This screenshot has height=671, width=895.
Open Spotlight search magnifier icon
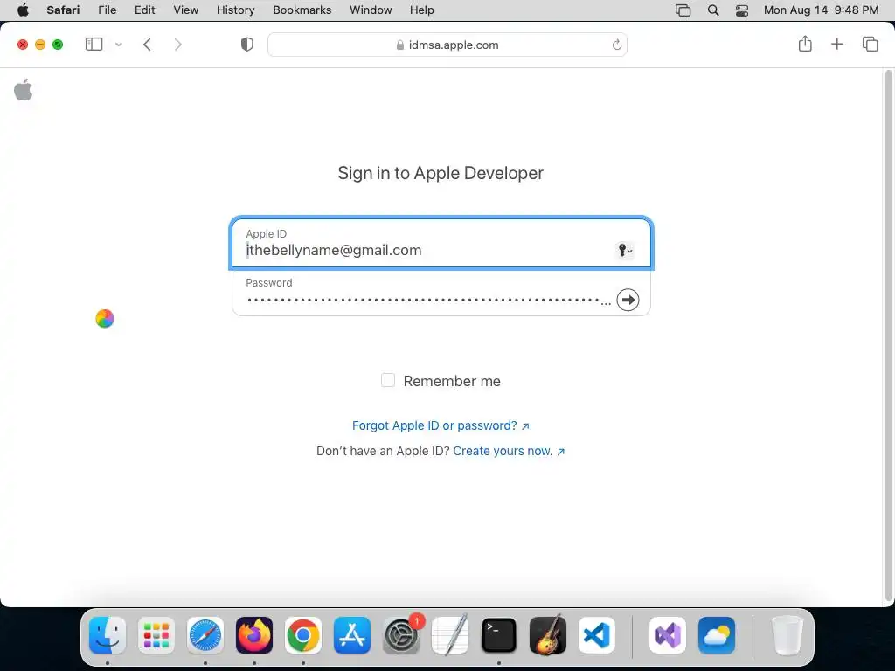[713, 10]
